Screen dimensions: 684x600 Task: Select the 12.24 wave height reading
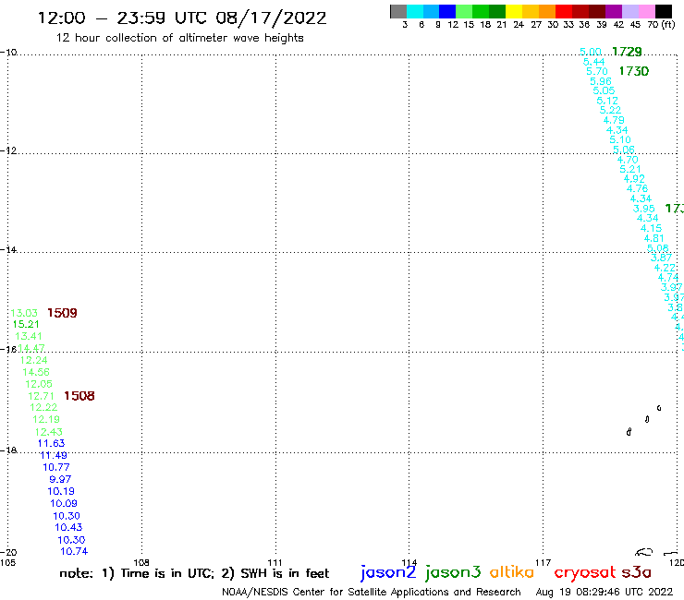(33, 360)
